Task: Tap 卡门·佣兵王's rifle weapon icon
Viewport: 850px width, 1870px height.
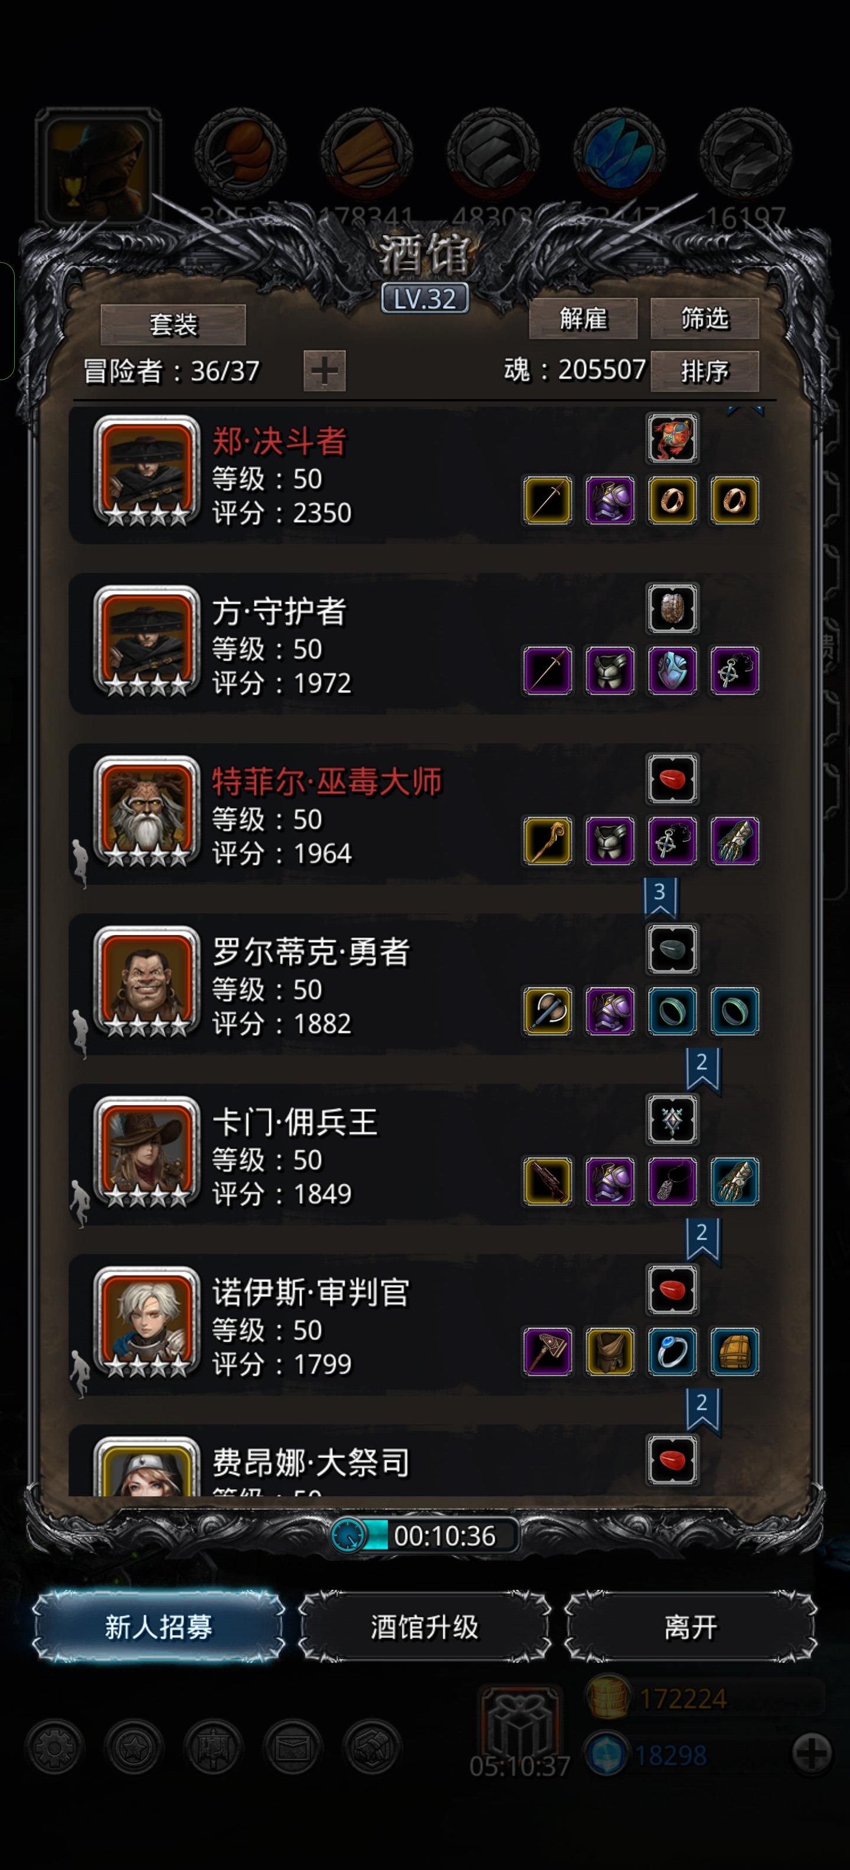Action: tap(547, 1181)
